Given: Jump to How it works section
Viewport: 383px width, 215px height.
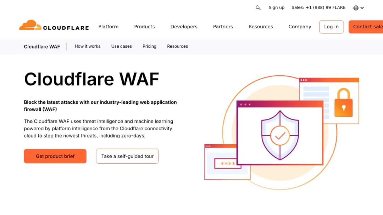Looking at the screenshot, I should [x=88, y=46].
